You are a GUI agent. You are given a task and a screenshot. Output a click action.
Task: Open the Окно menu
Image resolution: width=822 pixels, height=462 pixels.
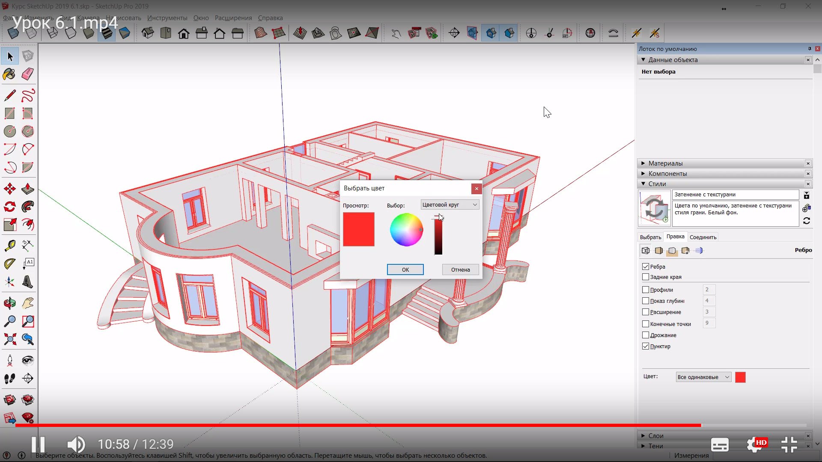pyautogui.click(x=201, y=18)
